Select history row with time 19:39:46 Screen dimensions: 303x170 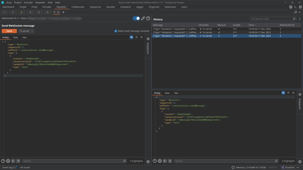[226, 29]
